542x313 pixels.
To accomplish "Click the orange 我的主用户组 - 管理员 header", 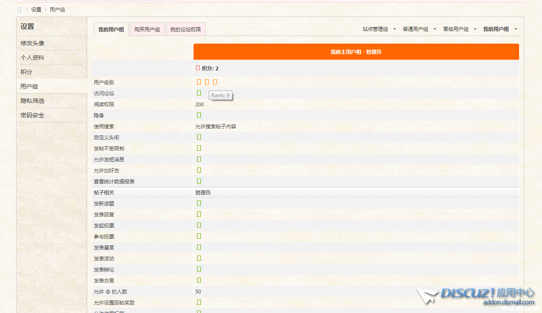I will pos(356,52).
